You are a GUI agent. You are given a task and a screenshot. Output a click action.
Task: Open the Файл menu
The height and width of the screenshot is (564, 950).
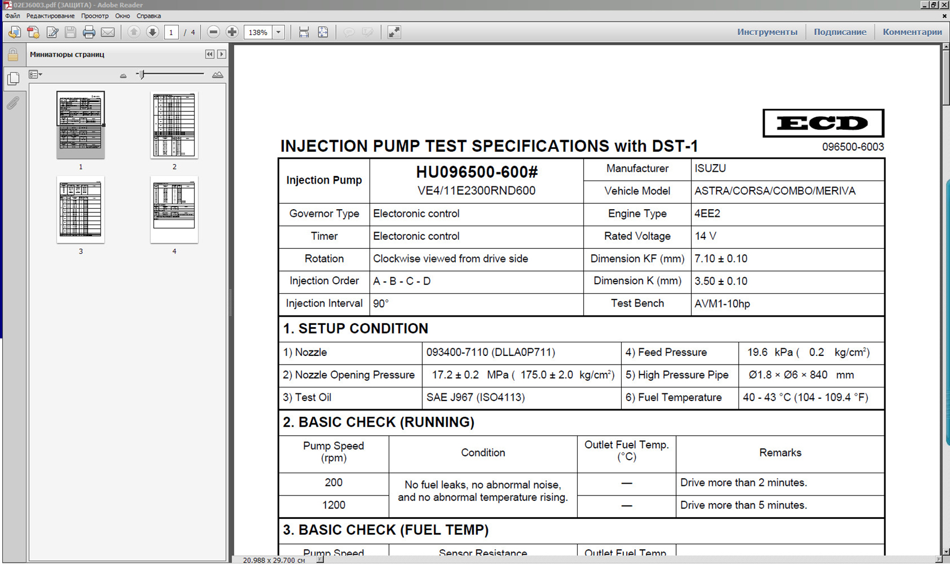(12, 16)
